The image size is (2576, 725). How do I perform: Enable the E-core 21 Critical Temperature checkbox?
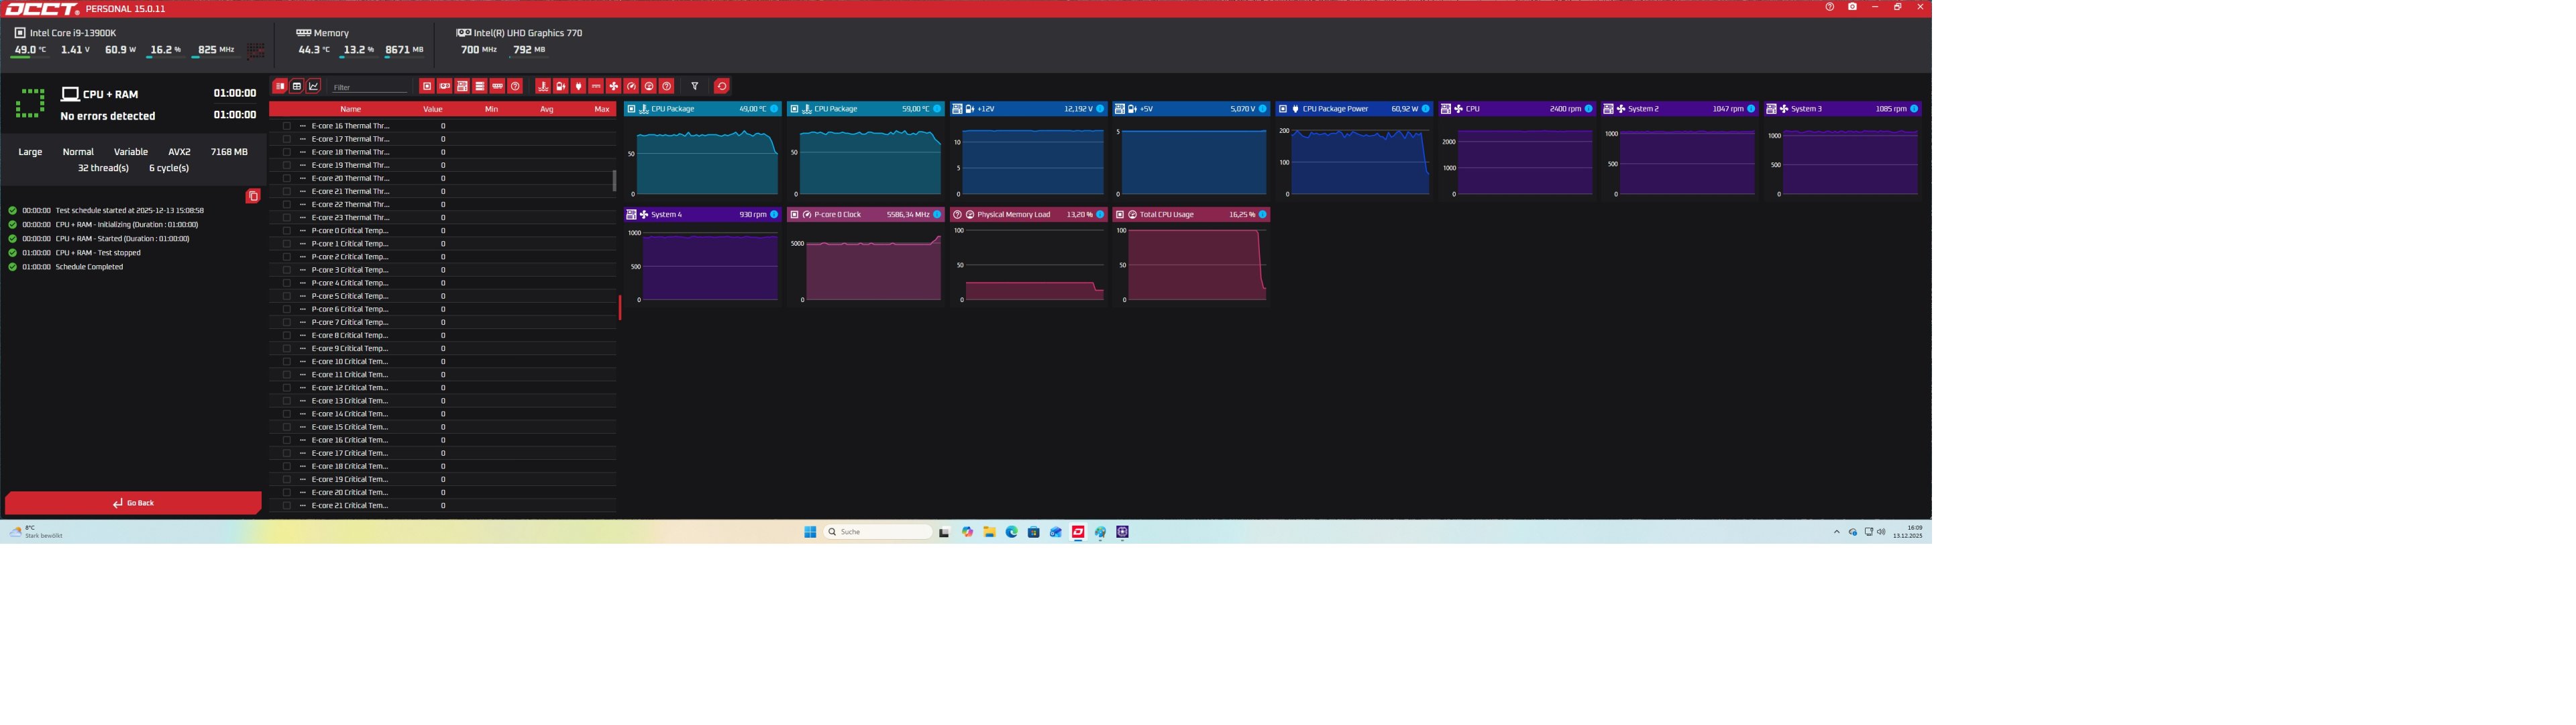tap(287, 505)
